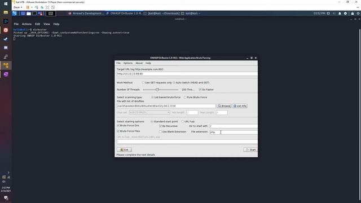The height and width of the screenshot is (203, 361).
Task: Show hidden Windows tray icons
Action: (8, 173)
